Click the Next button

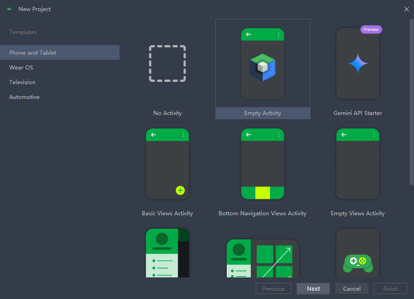pyautogui.click(x=313, y=289)
